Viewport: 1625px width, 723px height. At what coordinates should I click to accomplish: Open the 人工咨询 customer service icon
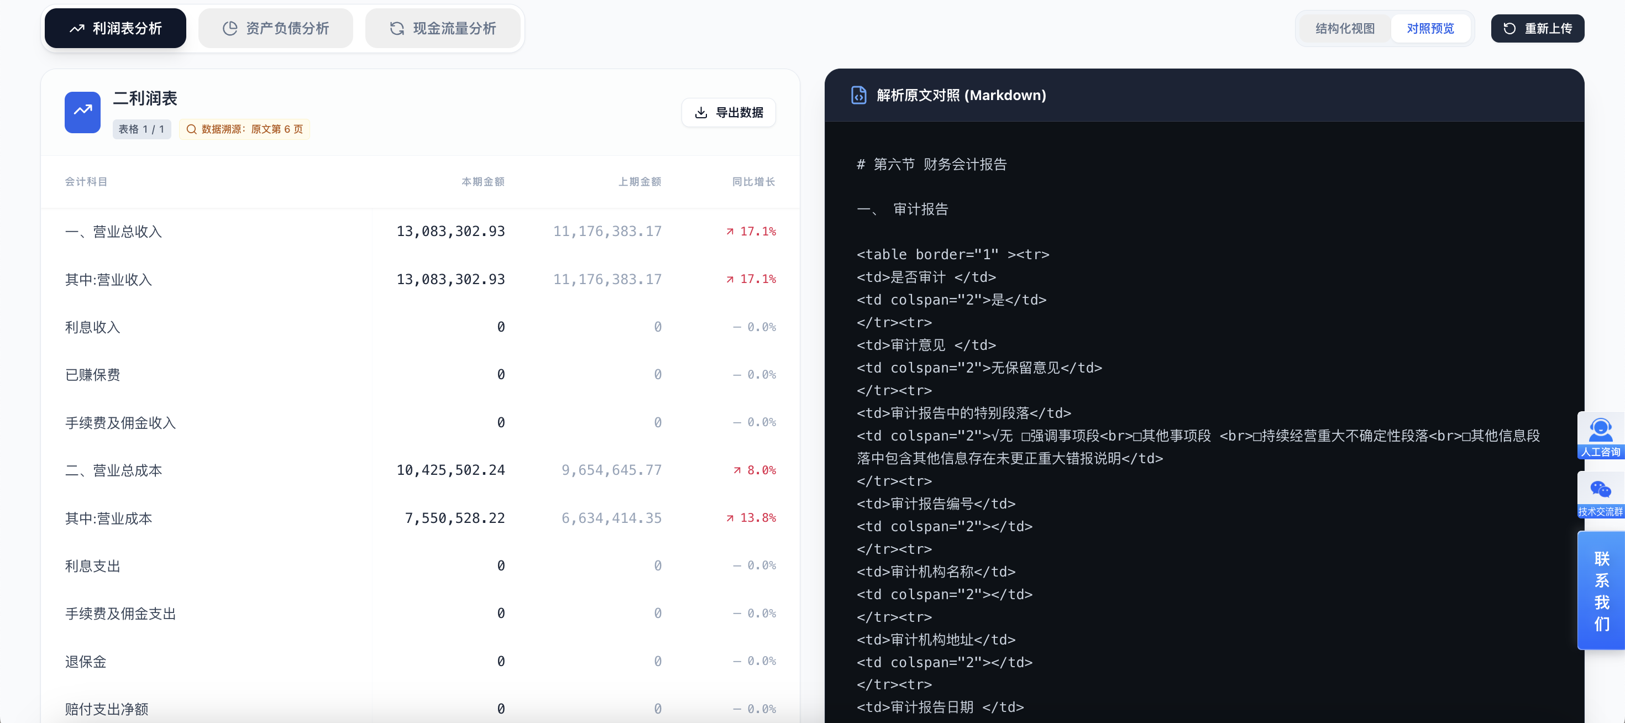pyautogui.click(x=1600, y=431)
